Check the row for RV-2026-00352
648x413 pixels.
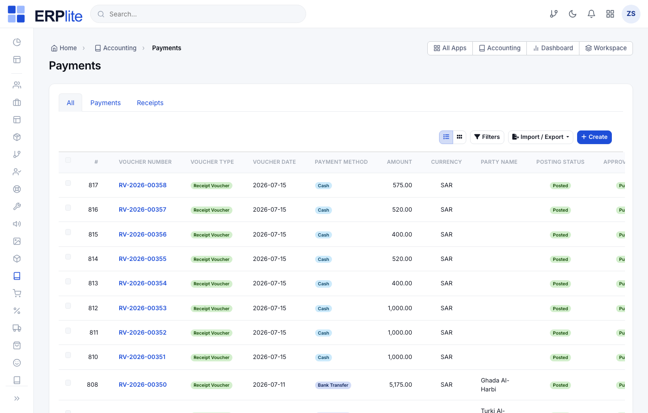[x=68, y=330]
